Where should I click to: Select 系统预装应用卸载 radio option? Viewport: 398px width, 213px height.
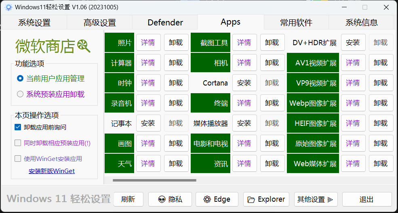(x=20, y=94)
